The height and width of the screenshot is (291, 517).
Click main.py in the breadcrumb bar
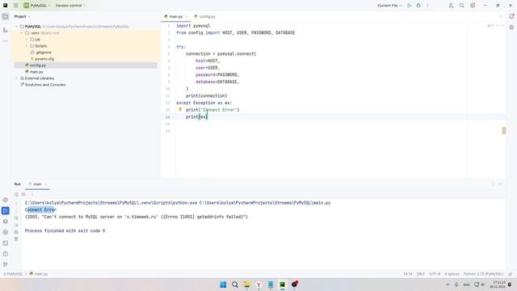[39, 274]
